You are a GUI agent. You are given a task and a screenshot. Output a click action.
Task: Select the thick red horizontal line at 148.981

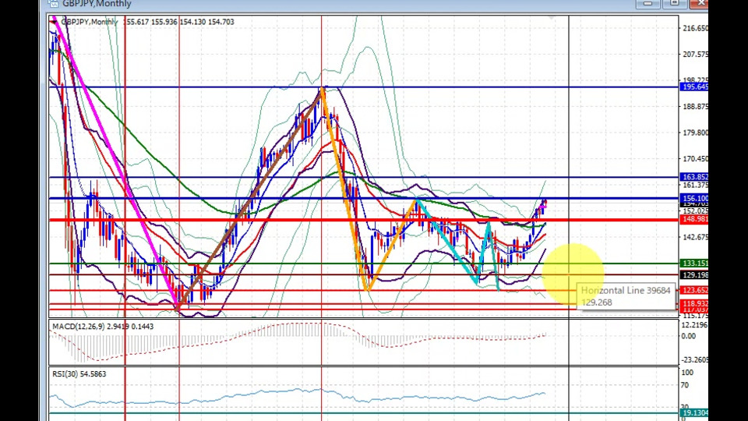point(362,220)
